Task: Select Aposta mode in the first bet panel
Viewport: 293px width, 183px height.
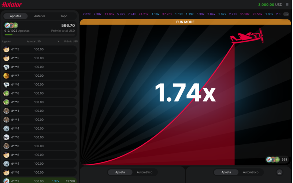Action: click(x=120, y=172)
